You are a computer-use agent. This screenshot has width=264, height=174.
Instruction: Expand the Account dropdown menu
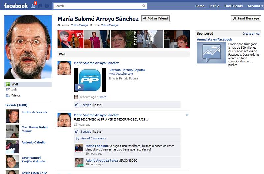coord(255,6)
